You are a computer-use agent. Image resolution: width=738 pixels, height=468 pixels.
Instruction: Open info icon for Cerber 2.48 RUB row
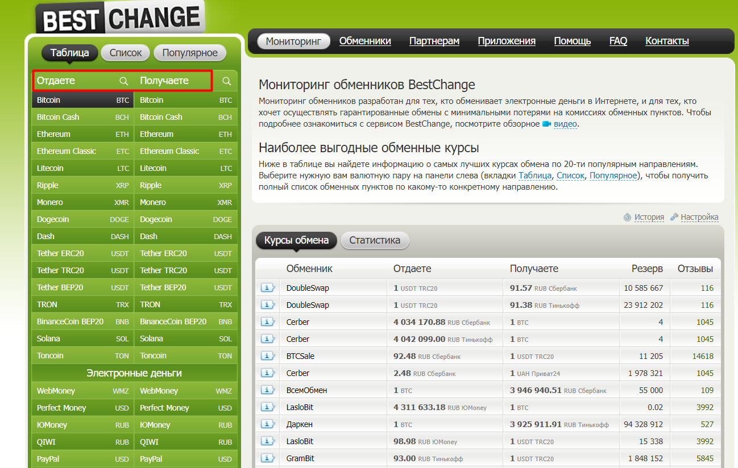(x=267, y=373)
